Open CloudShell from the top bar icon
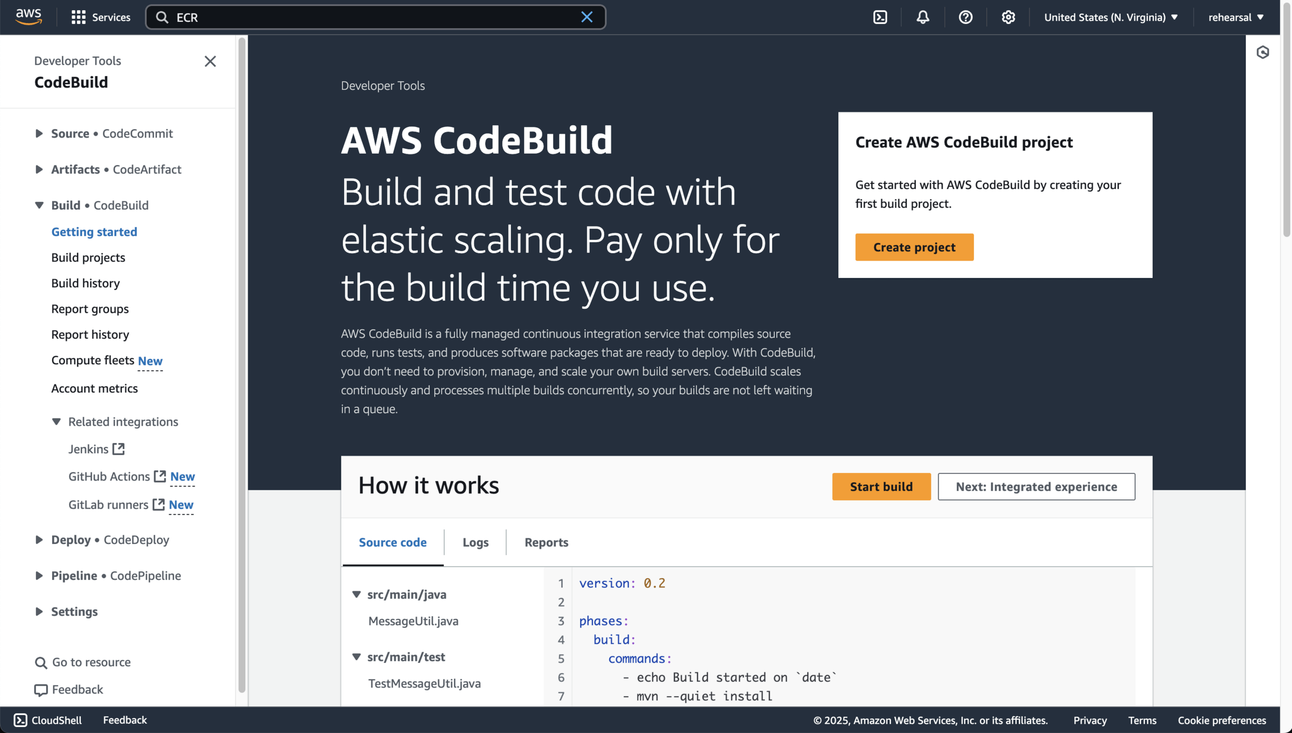The width and height of the screenshot is (1292, 733). (880, 17)
